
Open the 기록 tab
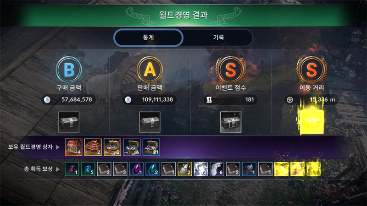click(x=218, y=38)
